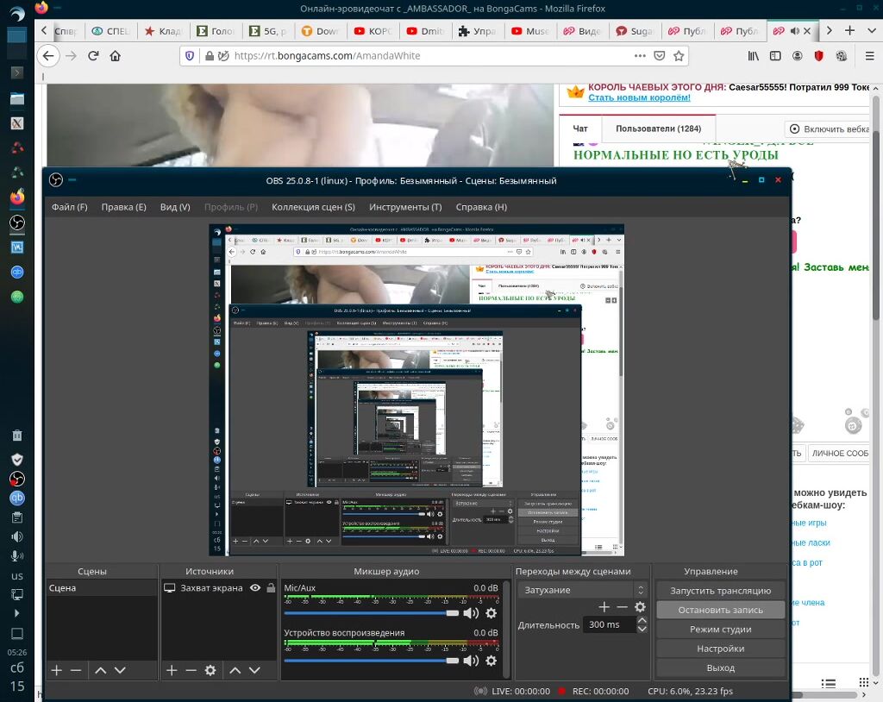Open the Файл (F) menu
883x702 pixels.
pyautogui.click(x=69, y=207)
